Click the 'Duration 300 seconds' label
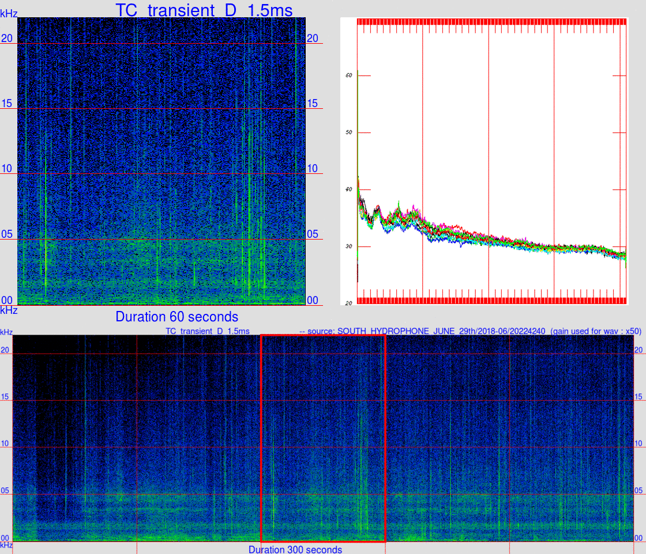This screenshot has height=554, width=646. pos(295,549)
